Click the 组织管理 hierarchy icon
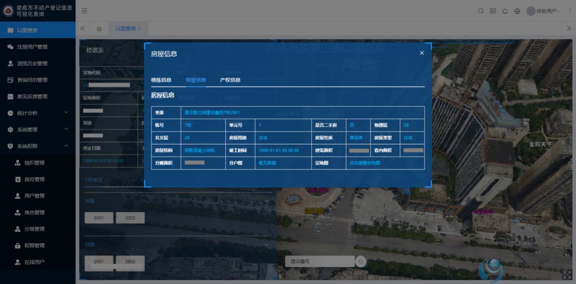Screen dimensions: 576x284 (18, 163)
